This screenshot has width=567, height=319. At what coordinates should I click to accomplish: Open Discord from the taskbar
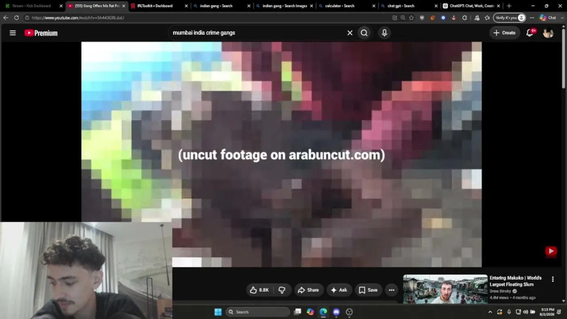click(x=336, y=312)
